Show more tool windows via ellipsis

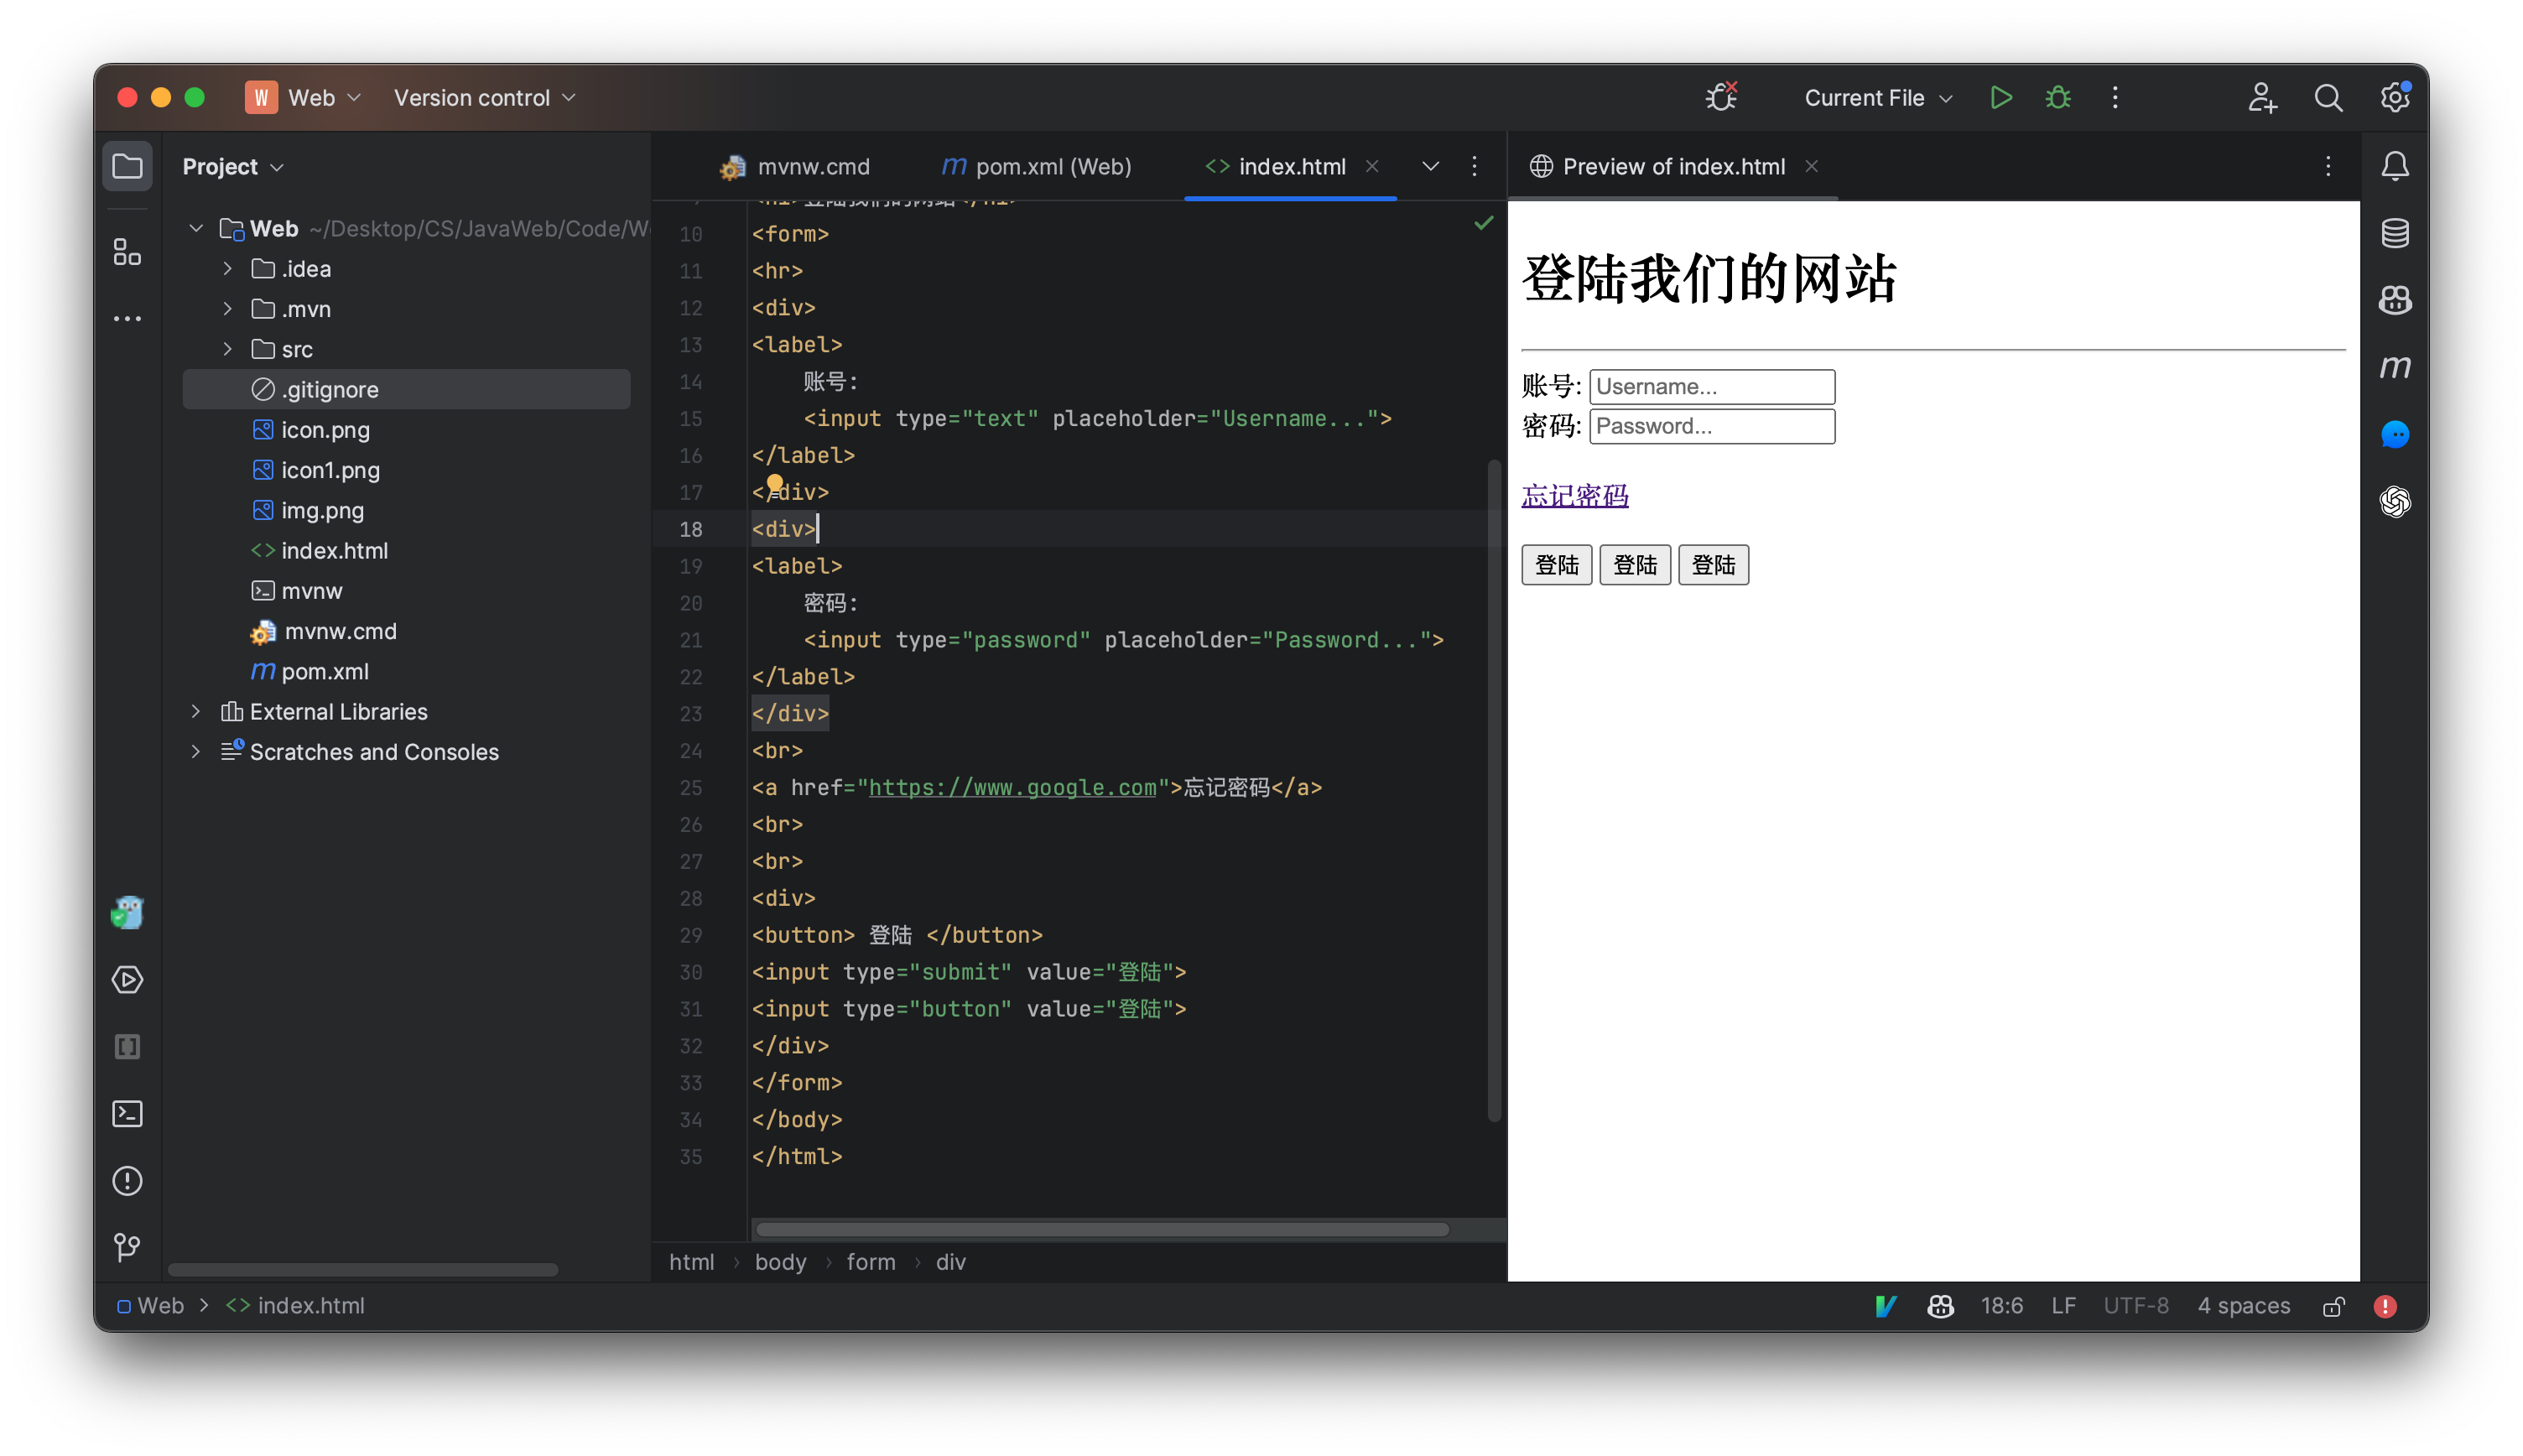point(127,319)
